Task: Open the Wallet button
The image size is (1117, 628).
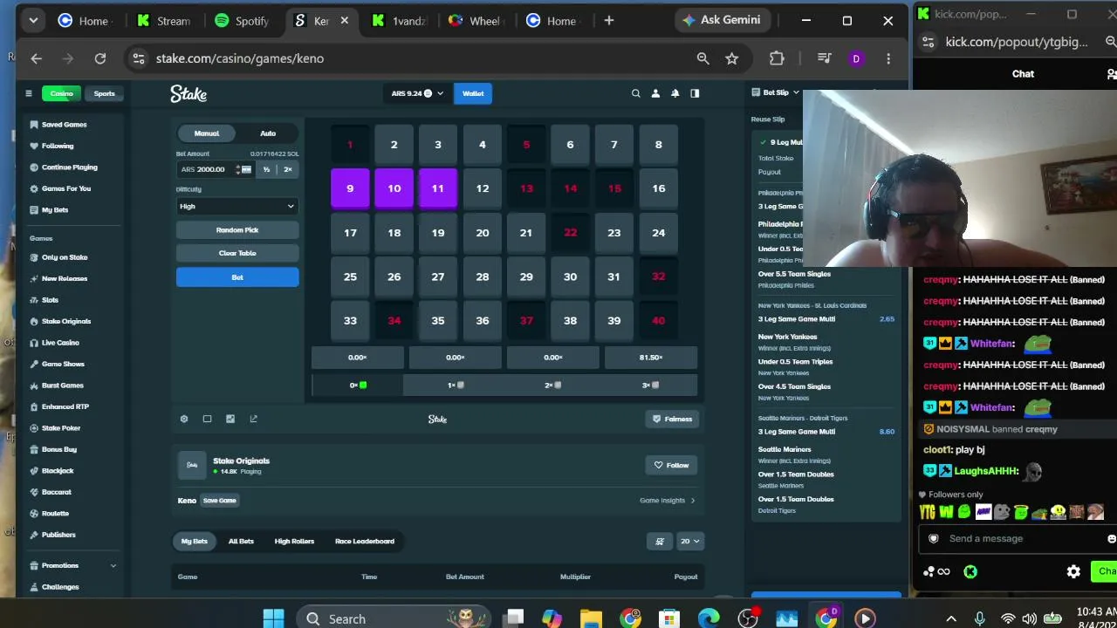Action: pyautogui.click(x=473, y=93)
